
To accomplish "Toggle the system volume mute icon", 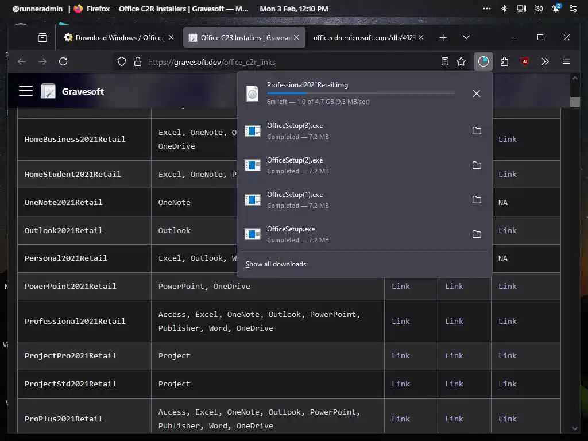I will (539, 9).
